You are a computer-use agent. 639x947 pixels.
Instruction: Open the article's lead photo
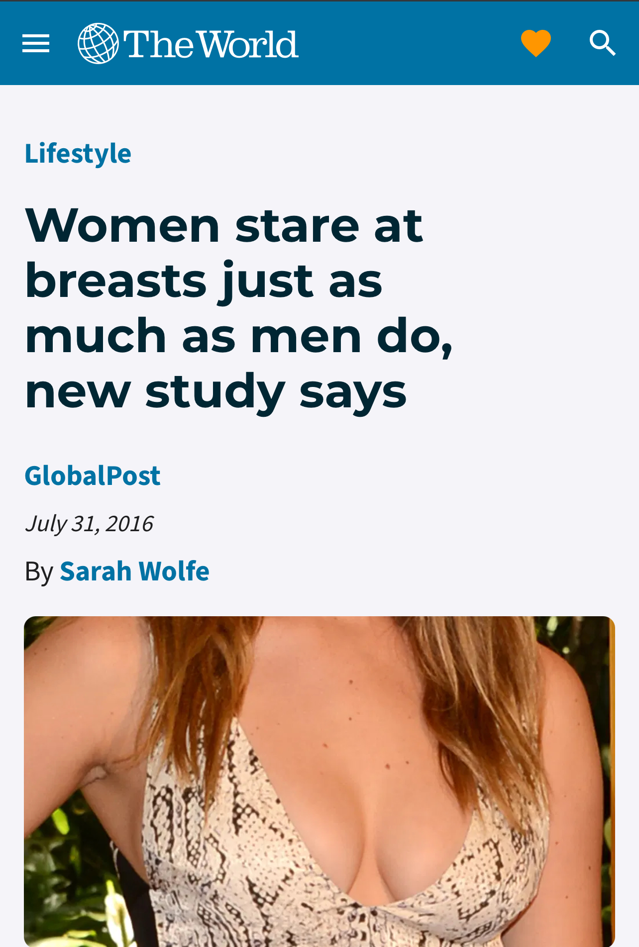click(x=319, y=781)
